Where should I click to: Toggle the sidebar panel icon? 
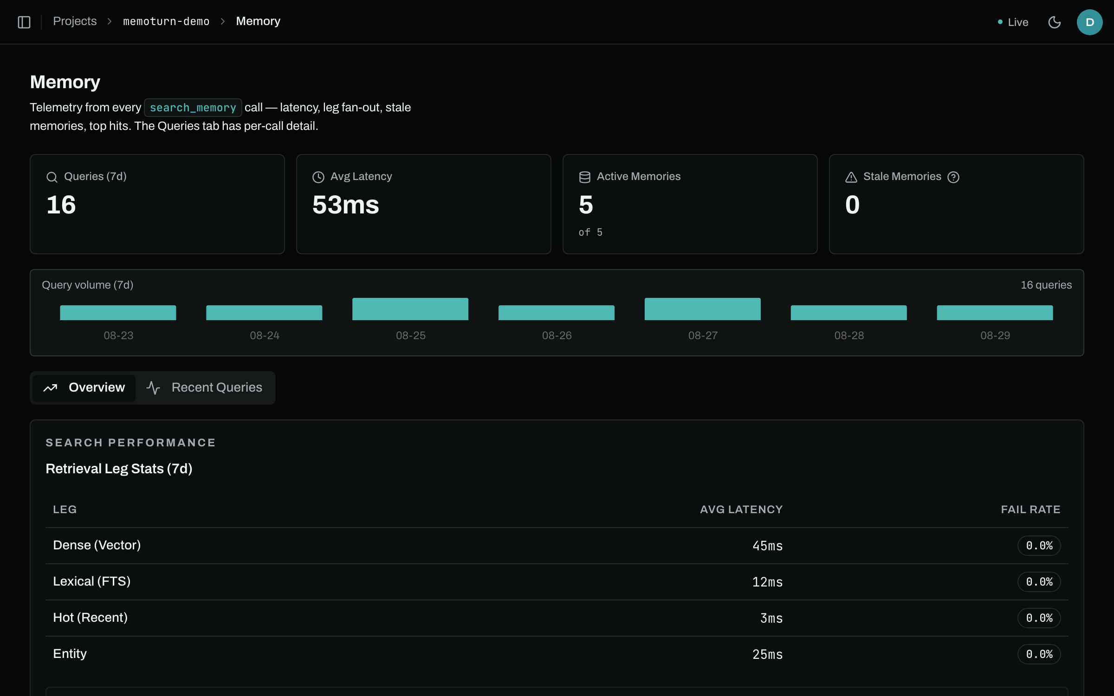click(x=24, y=22)
